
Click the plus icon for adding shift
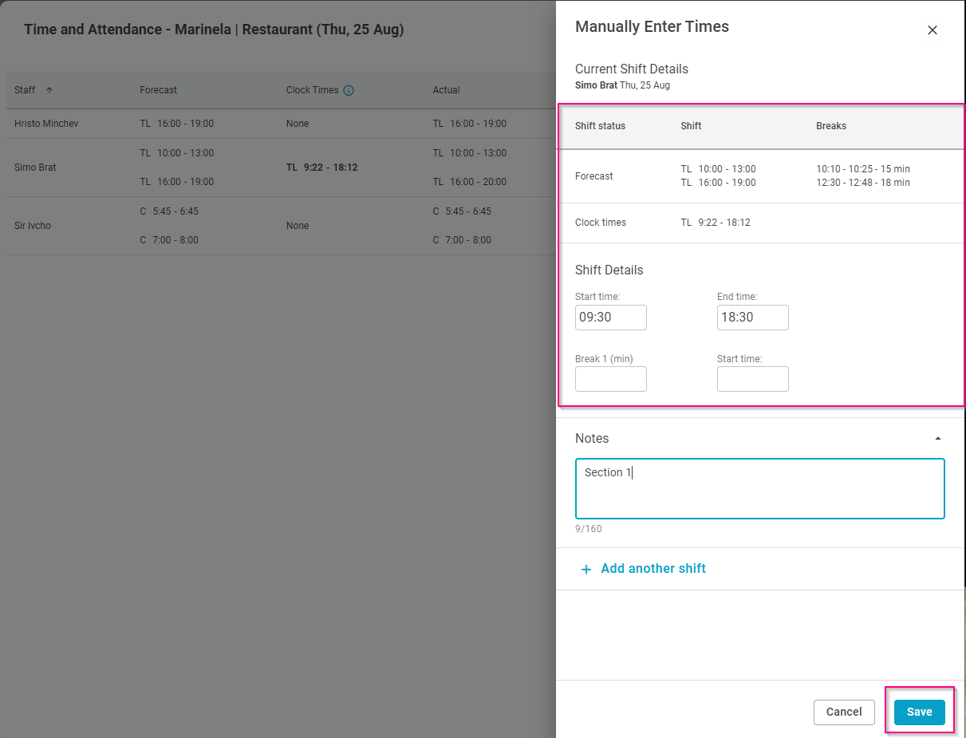pos(586,569)
